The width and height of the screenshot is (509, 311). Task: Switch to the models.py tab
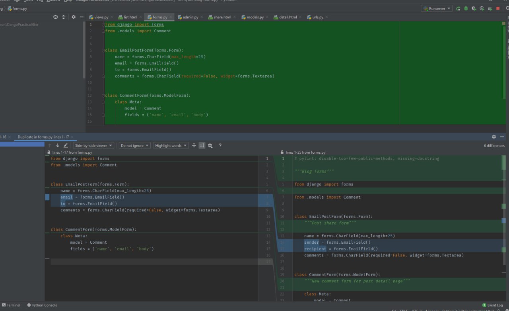pos(255,17)
